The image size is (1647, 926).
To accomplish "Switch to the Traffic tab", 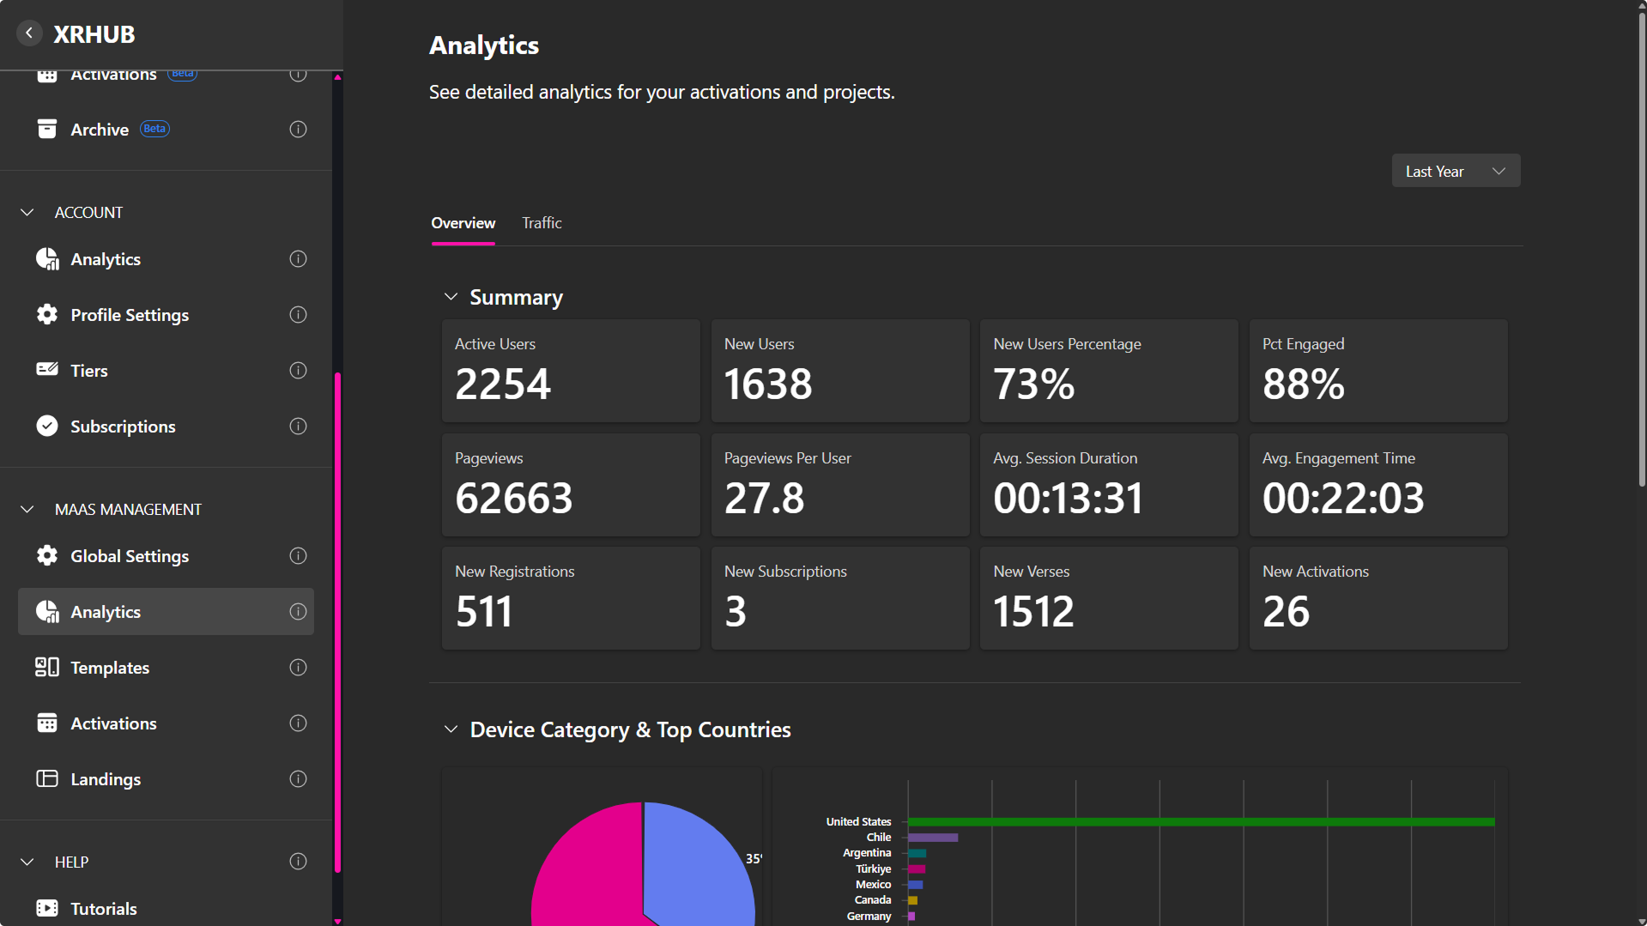I will (x=542, y=223).
